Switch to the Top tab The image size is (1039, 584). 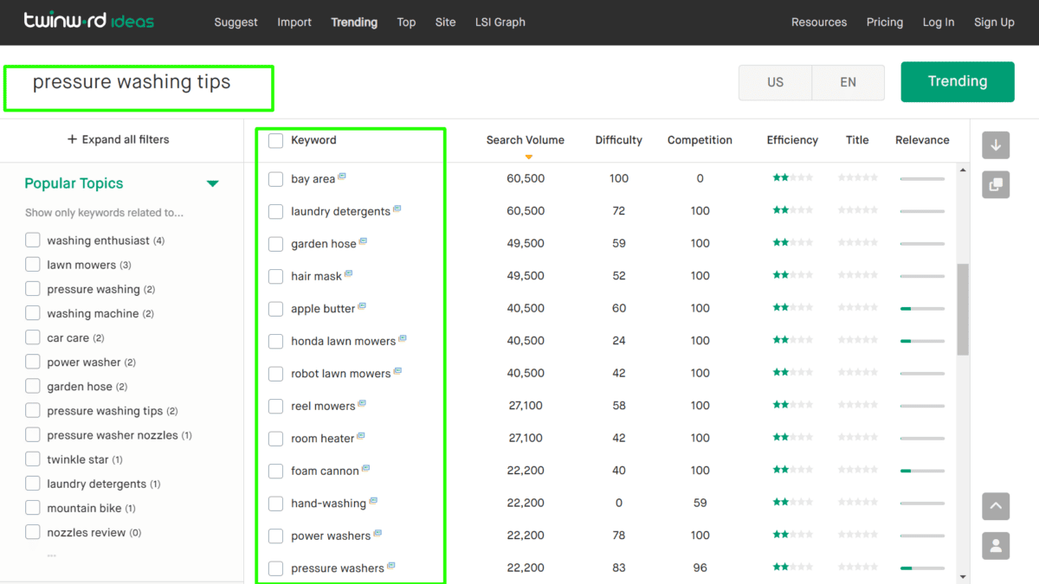pyautogui.click(x=406, y=22)
